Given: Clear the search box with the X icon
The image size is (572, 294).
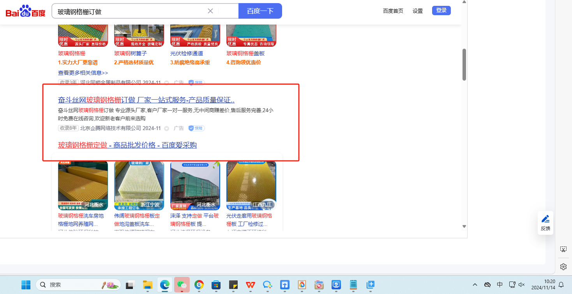Looking at the screenshot, I should tap(210, 11).
